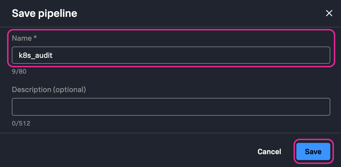Image resolution: width=341 pixels, height=167 pixels.
Task: Click the 'Save pipeline' dialog title
Action: tap(44, 13)
